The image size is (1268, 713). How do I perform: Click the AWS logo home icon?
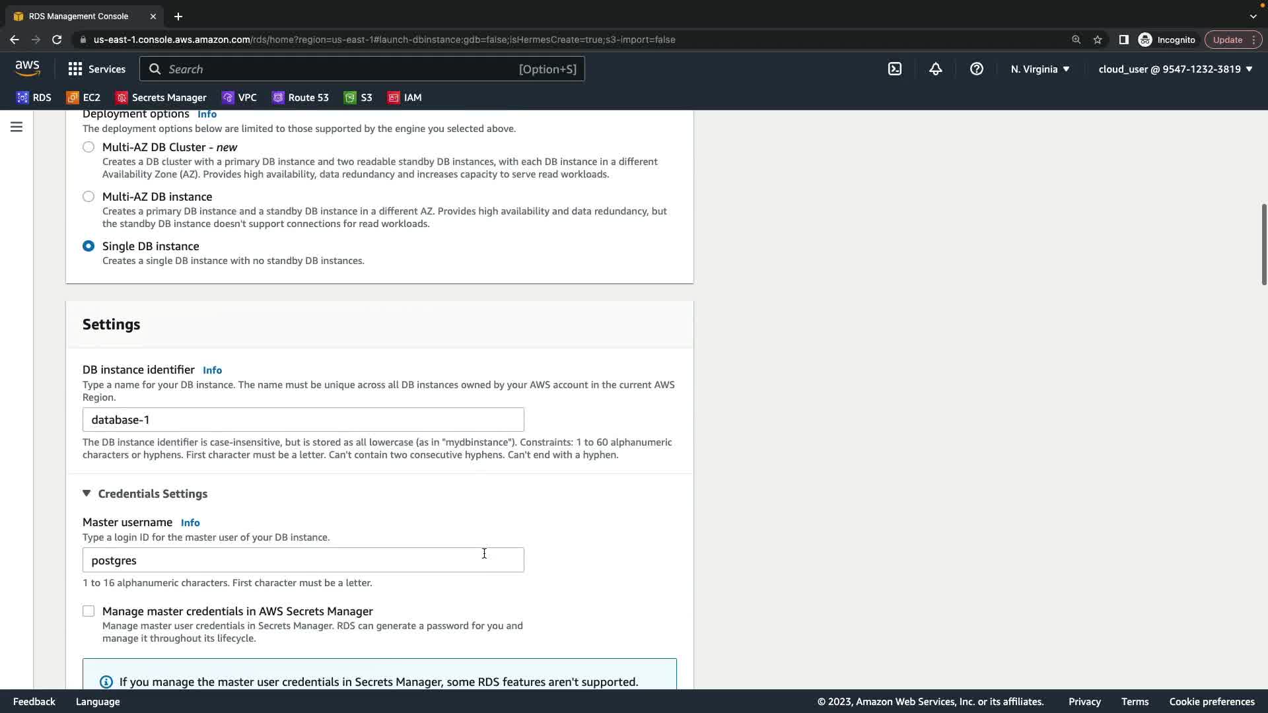[x=27, y=69]
